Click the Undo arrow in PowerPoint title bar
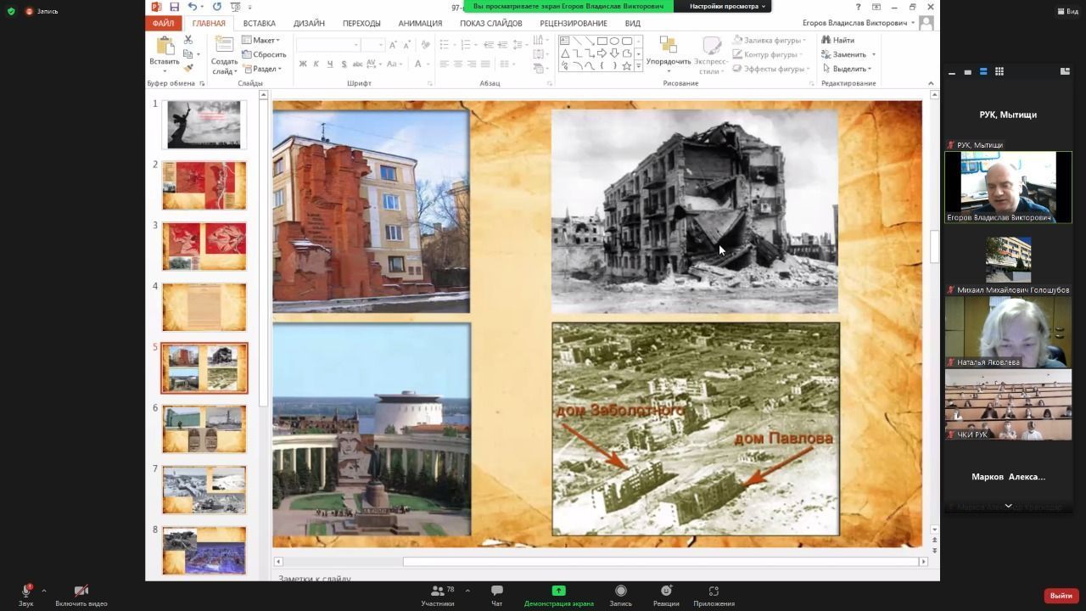 [192, 7]
